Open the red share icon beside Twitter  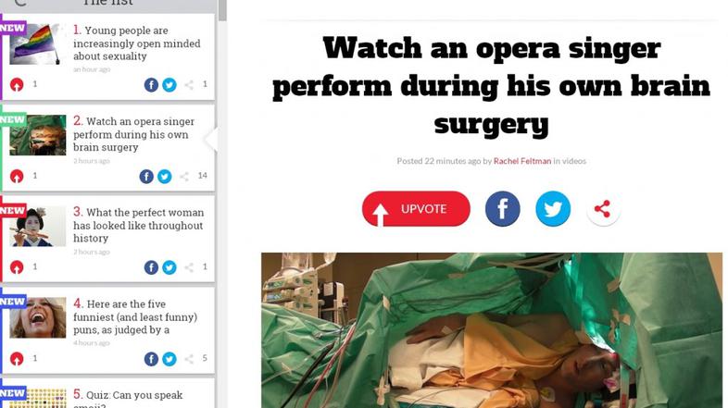point(603,209)
